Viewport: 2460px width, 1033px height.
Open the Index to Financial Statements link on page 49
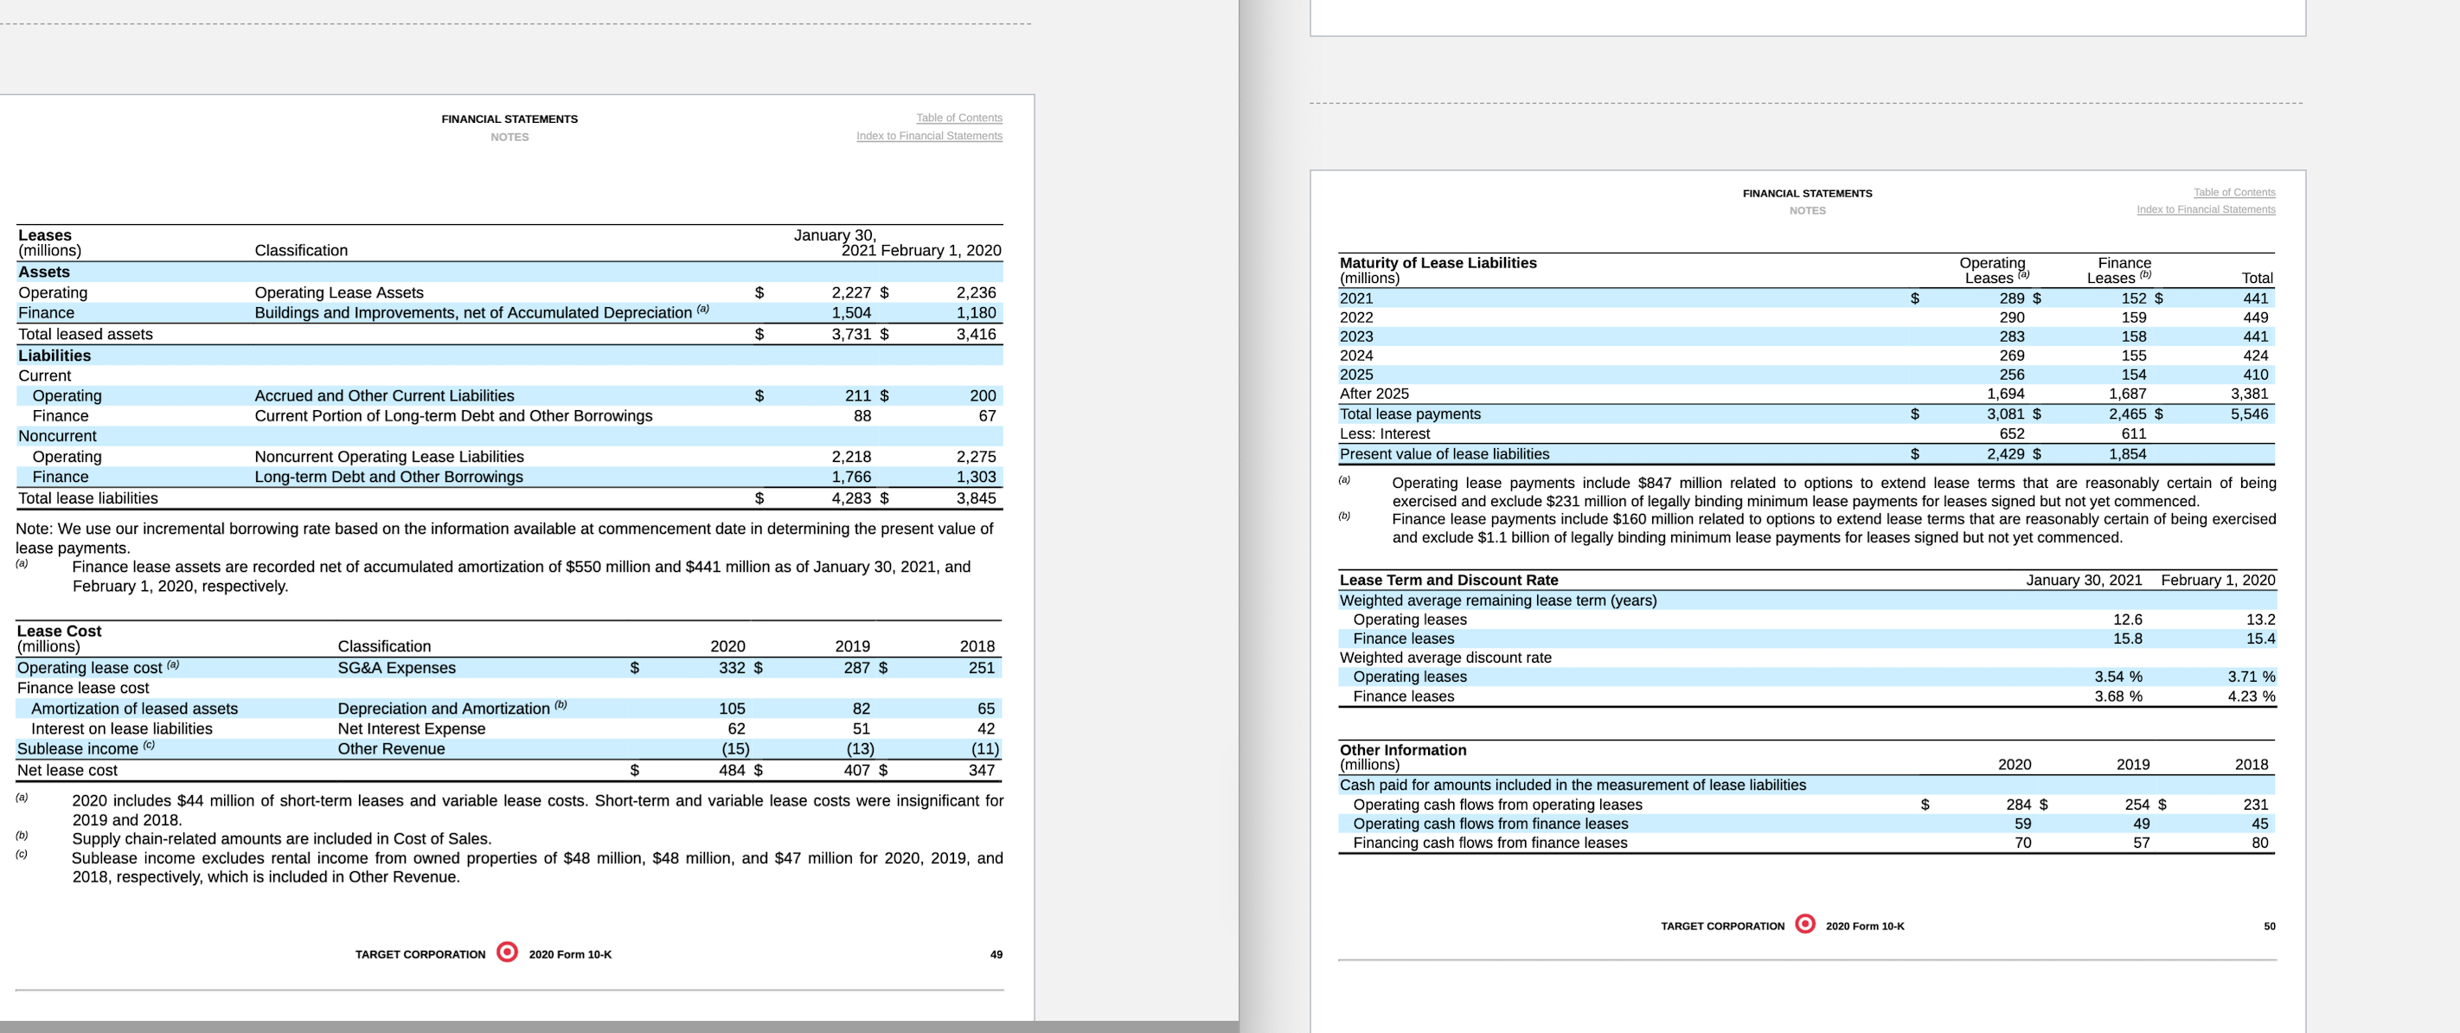pyautogui.click(x=928, y=135)
